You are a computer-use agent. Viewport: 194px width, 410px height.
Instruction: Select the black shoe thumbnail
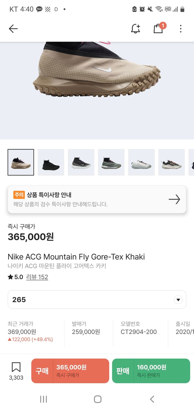pos(51,162)
